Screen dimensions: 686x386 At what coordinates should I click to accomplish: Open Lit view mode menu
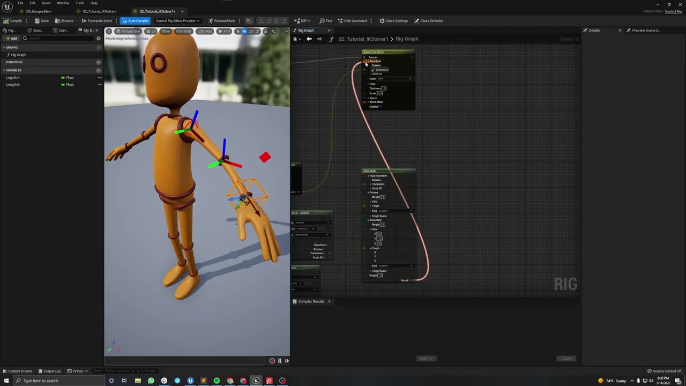[152, 31]
